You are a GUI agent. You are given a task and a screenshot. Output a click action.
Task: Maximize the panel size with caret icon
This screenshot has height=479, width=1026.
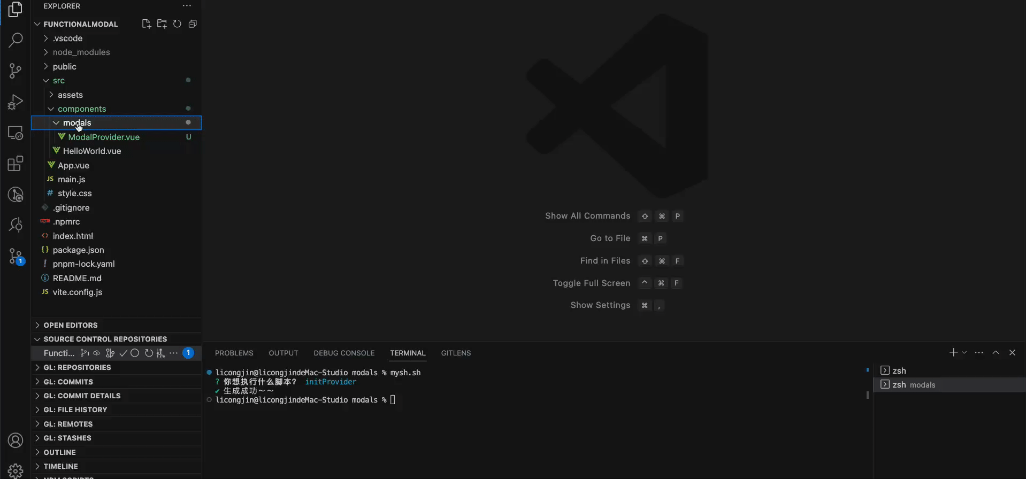pos(996,352)
